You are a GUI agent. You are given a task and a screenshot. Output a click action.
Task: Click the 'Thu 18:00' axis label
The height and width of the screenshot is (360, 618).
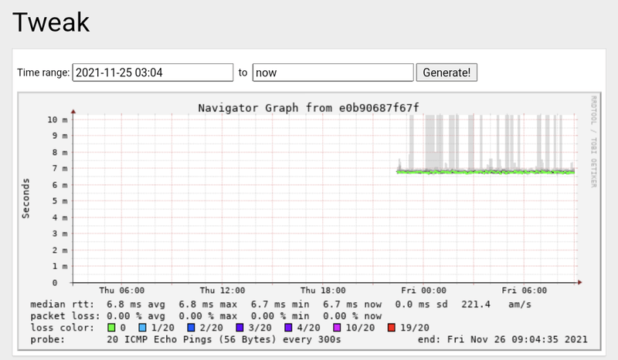[x=323, y=291]
